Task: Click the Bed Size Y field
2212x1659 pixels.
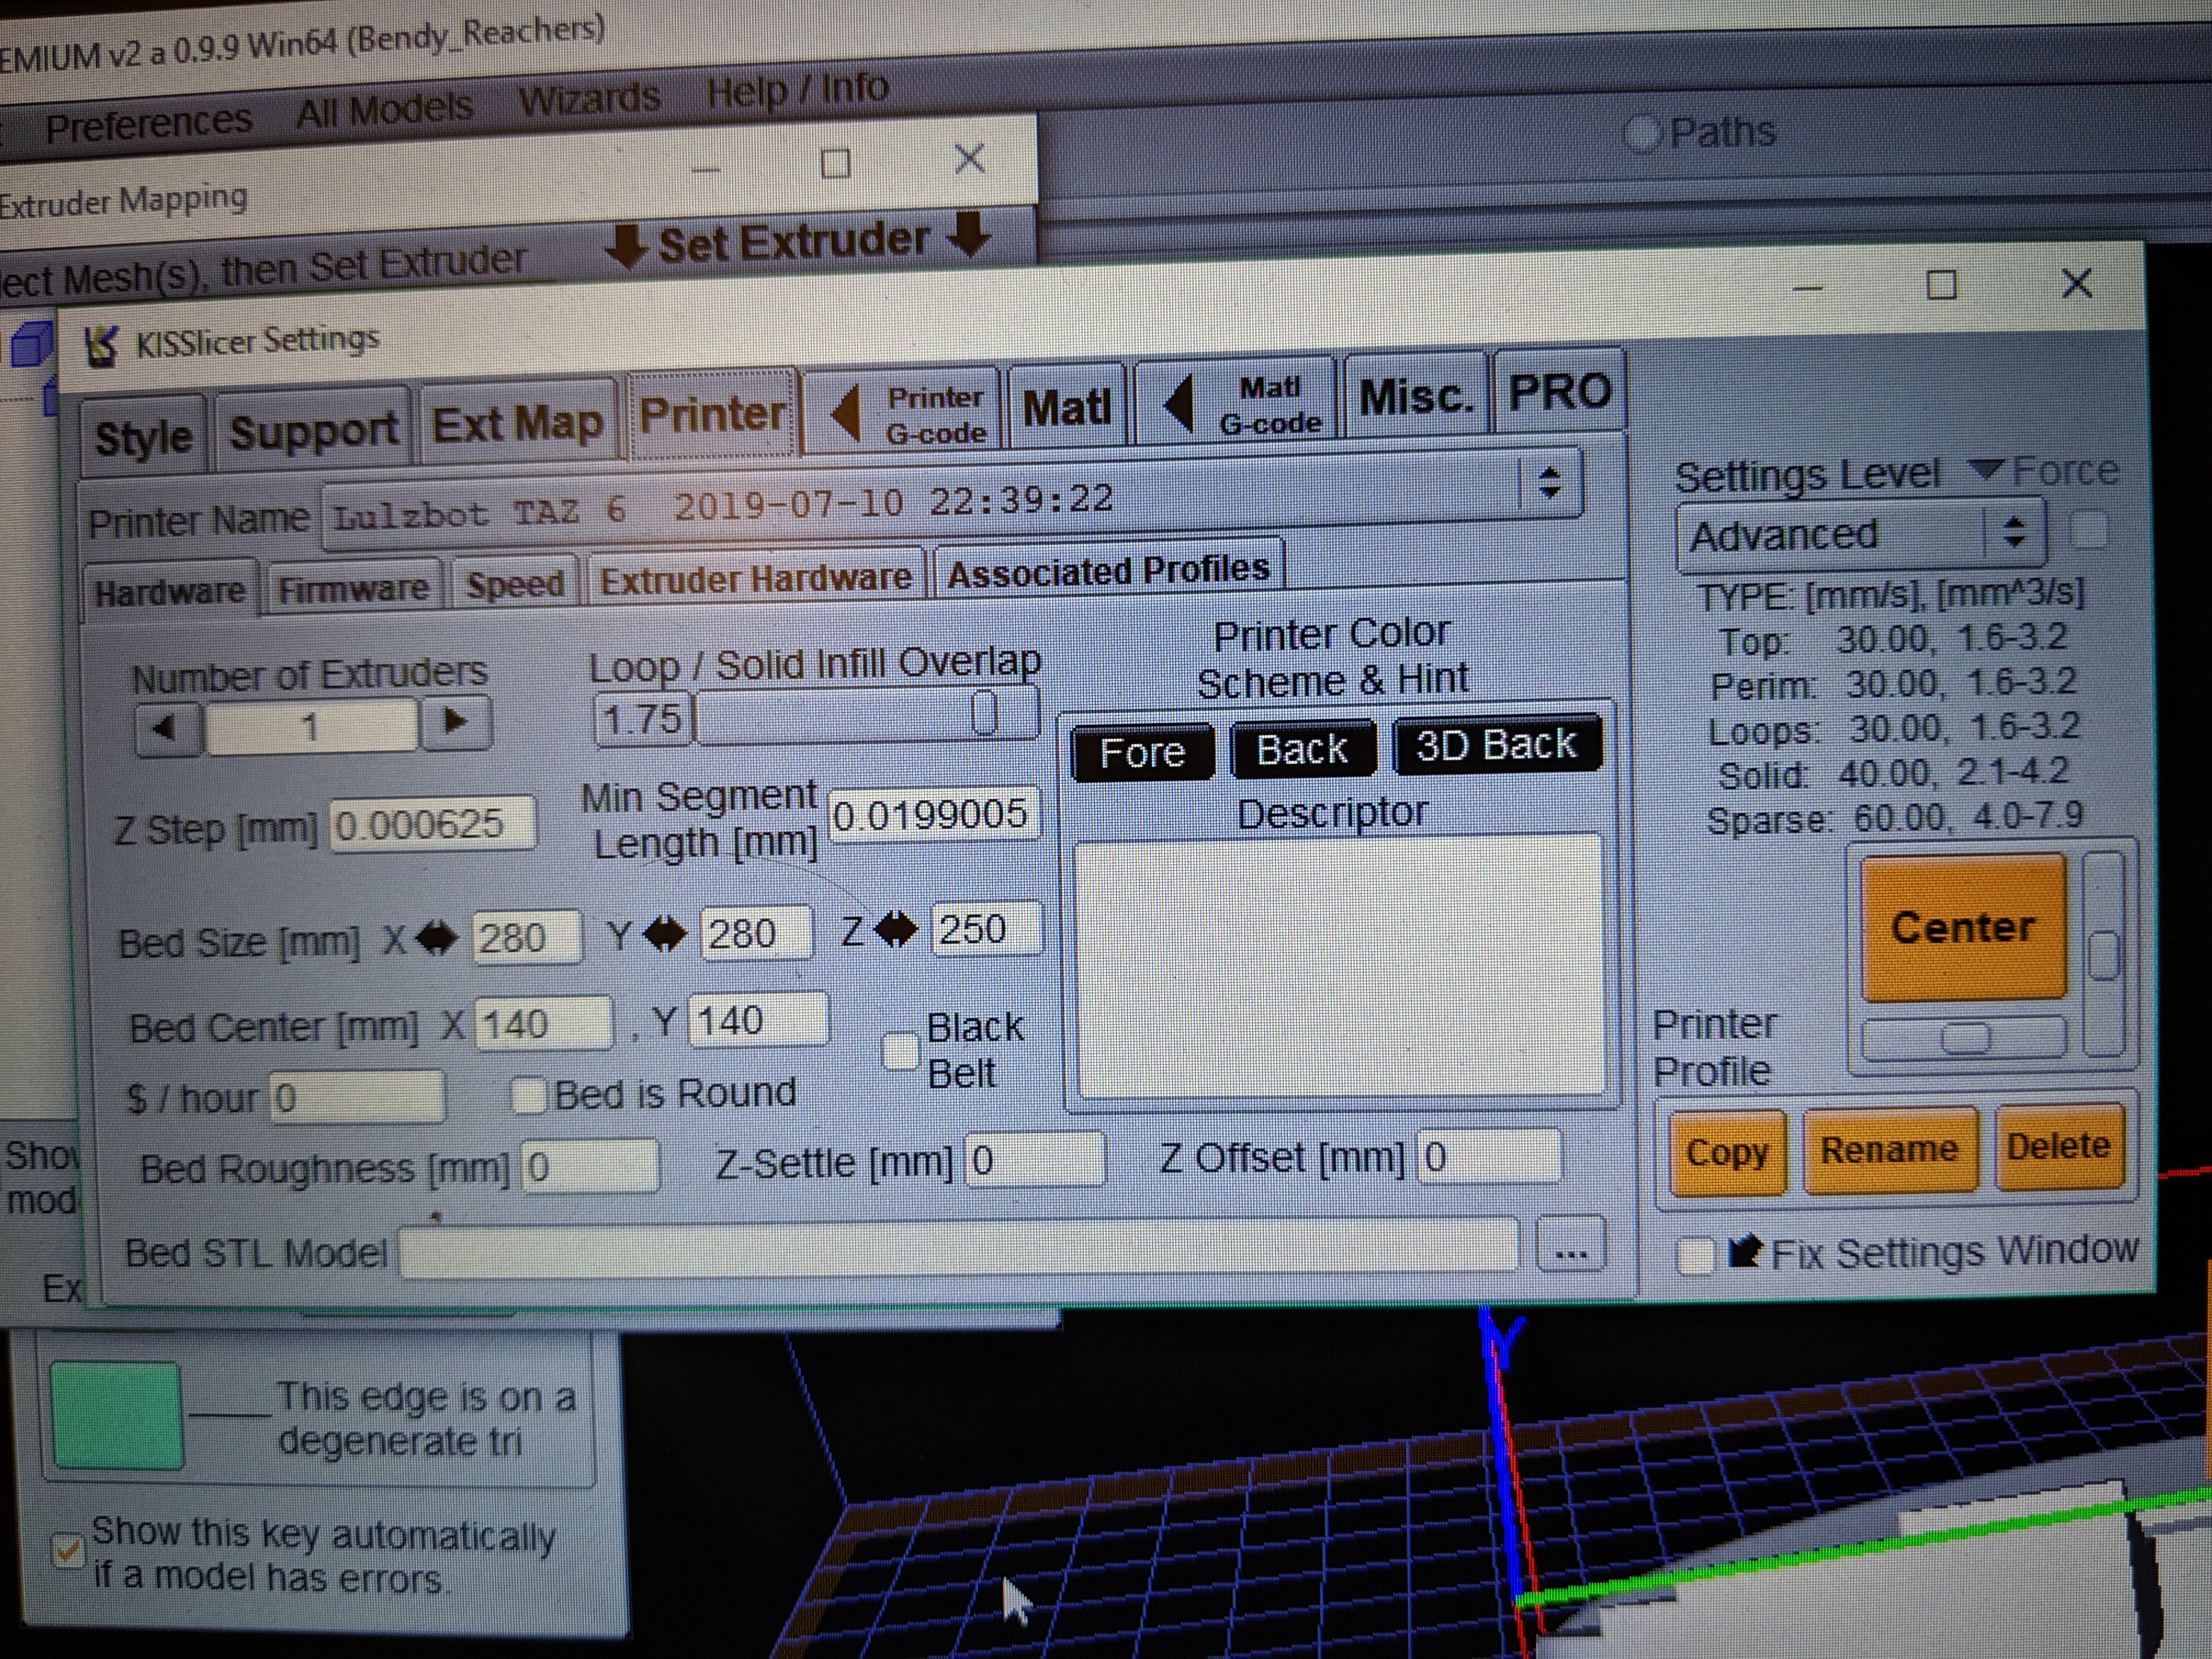Action: 756,933
